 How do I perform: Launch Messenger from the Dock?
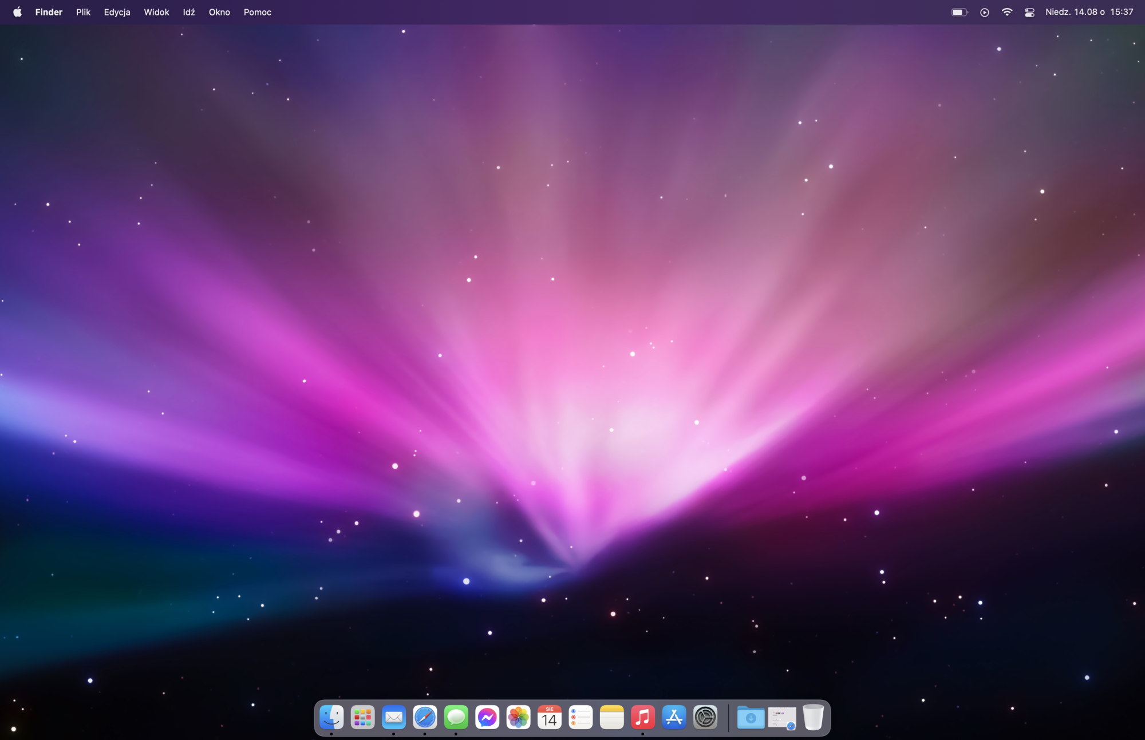pos(487,717)
